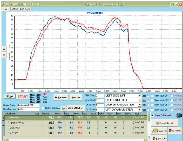Click the CH4 Offset field

tap(100, 110)
